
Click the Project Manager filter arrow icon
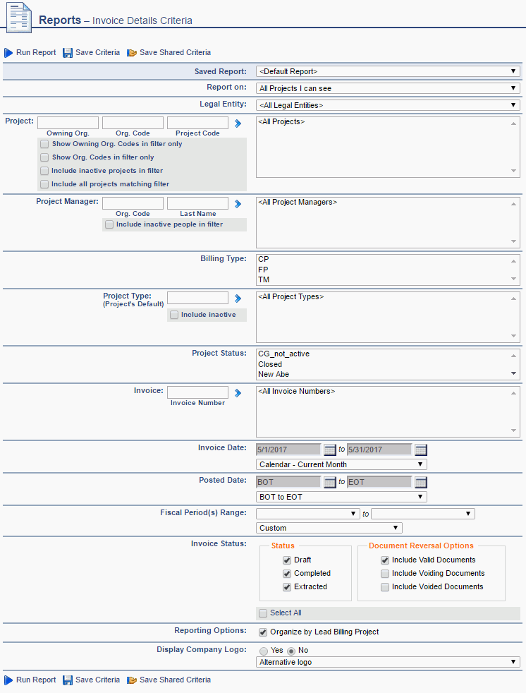click(238, 203)
